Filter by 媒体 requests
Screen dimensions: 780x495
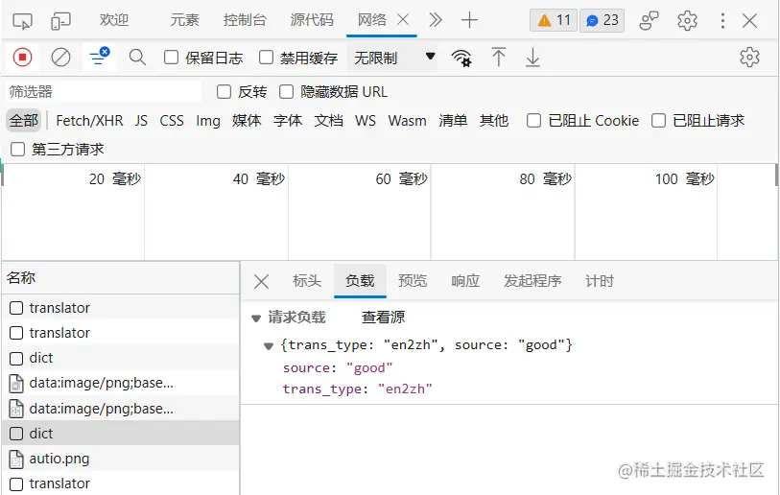point(247,121)
